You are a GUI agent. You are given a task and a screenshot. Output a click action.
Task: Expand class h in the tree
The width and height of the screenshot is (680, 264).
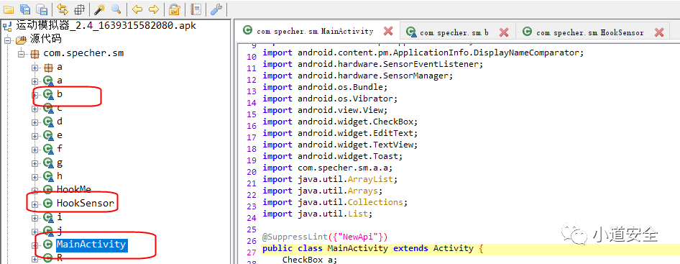pos(35,176)
